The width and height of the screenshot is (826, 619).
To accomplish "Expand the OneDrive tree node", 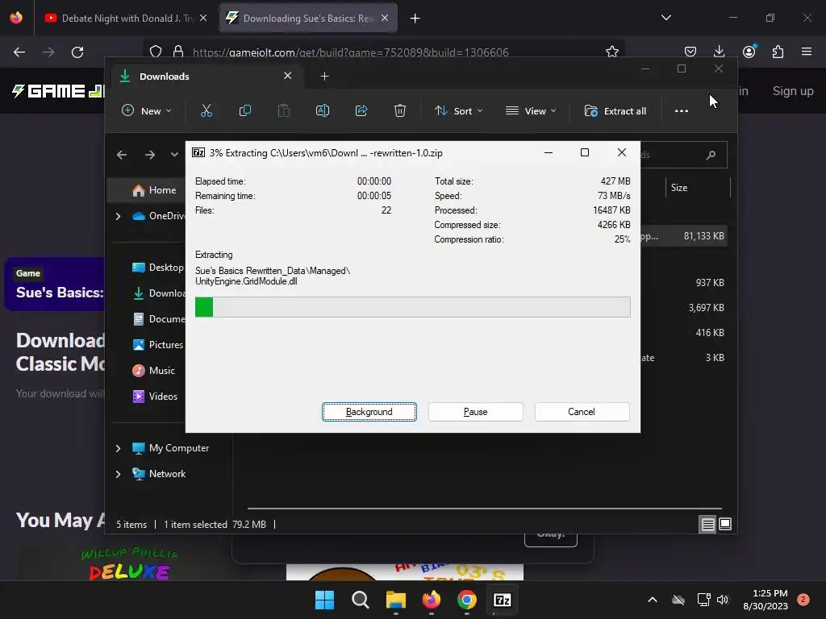I will pos(118,216).
